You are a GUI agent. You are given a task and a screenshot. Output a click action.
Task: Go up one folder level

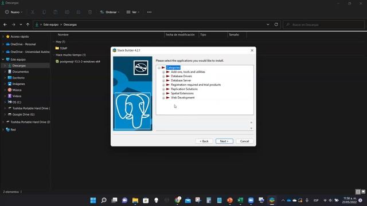pyautogui.click(x=28, y=25)
